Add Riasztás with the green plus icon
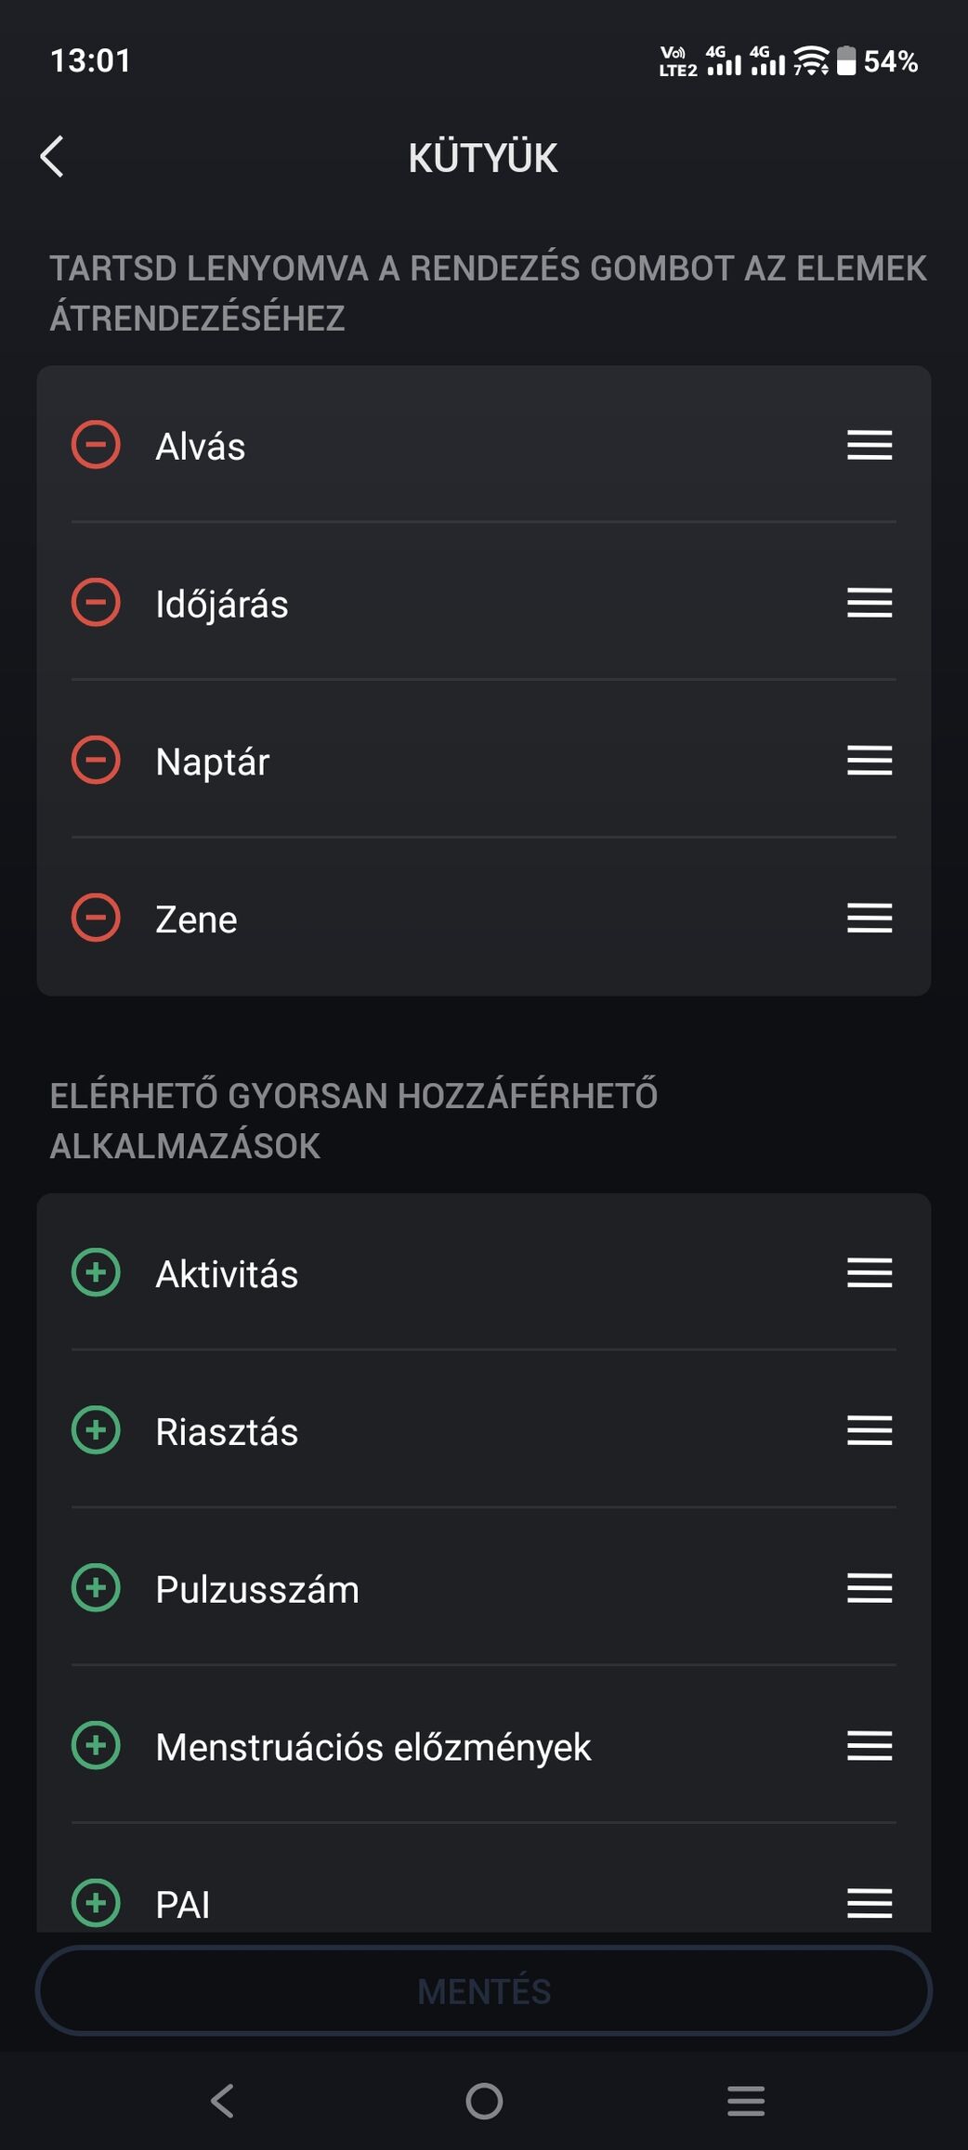 (96, 1430)
